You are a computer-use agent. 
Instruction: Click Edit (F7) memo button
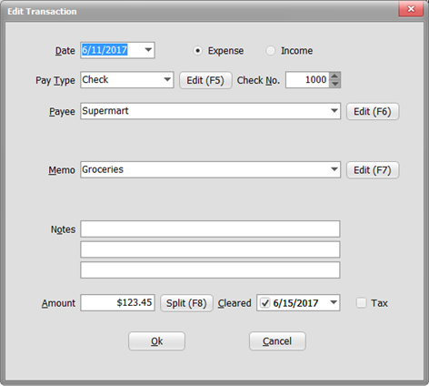tap(373, 170)
